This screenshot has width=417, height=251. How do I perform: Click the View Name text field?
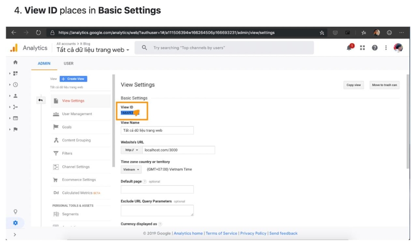157,131
